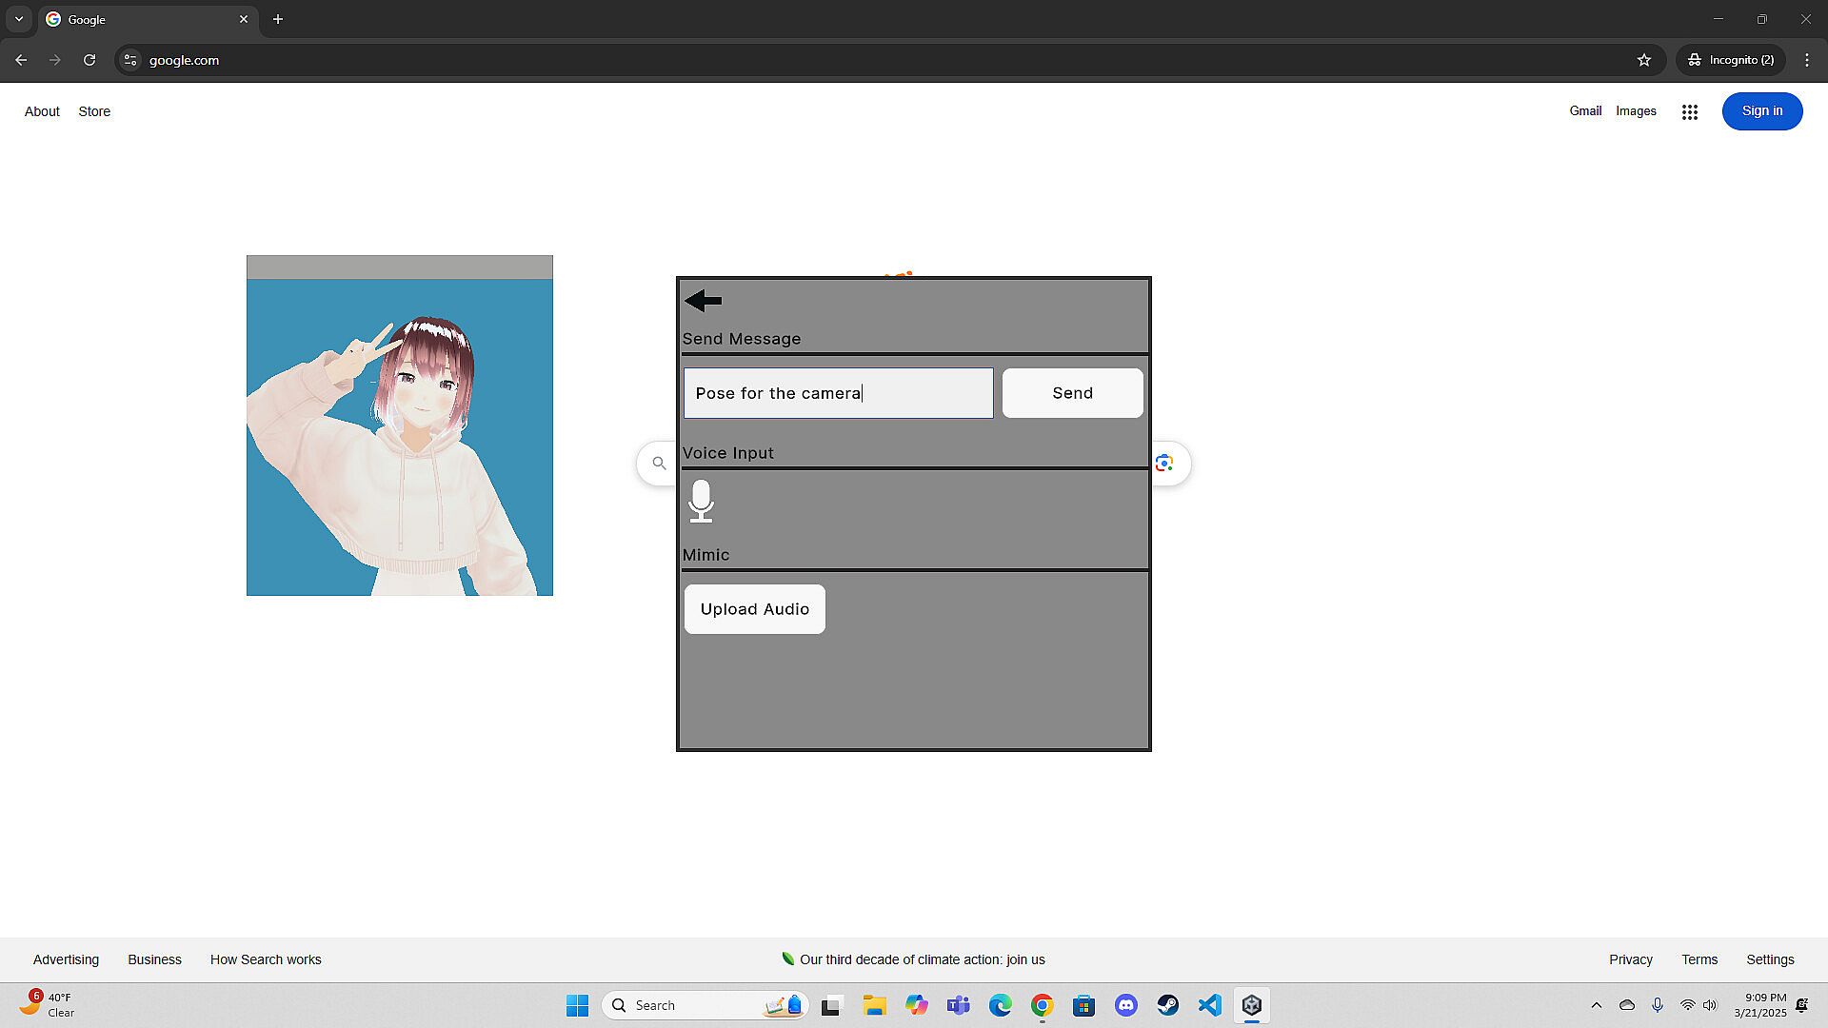The image size is (1828, 1028).
Task: Open the Images link
Action: [1636, 111]
